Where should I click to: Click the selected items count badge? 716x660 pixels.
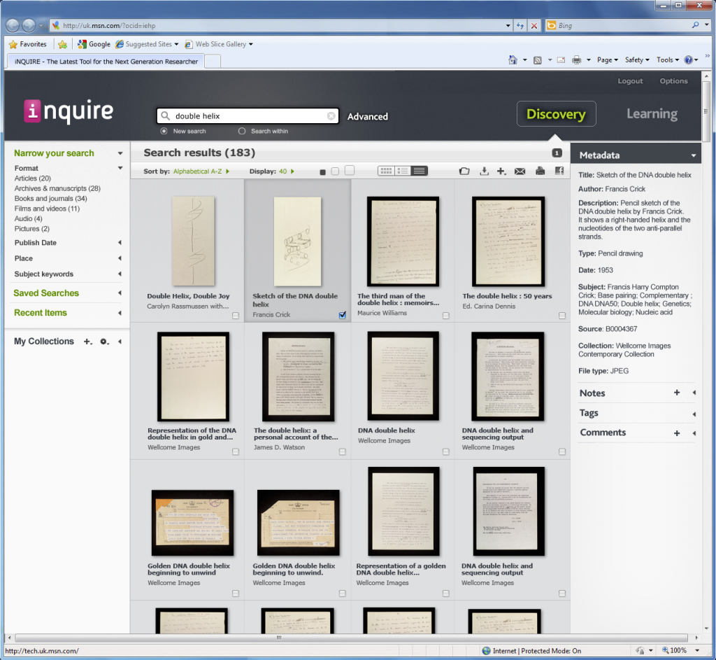(x=557, y=153)
